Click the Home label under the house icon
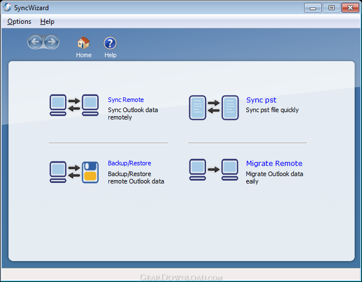The height and width of the screenshot is (282, 362). (x=84, y=55)
